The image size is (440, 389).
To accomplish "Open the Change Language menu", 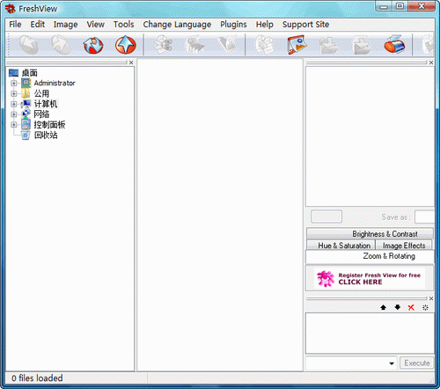I will point(177,25).
